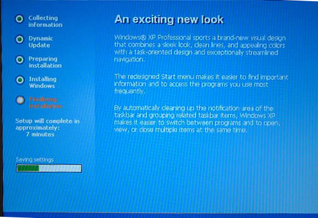Click the Dynamic Update step indicator
Screen dimensions: 318x218
[20, 40]
